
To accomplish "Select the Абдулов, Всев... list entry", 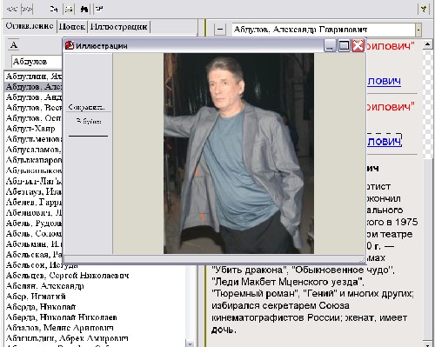I will coord(34,108).
